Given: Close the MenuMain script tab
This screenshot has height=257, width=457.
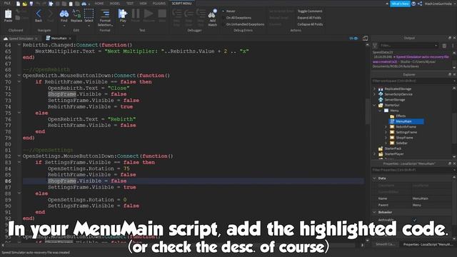Looking at the screenshot, I should (x=70, y=39).
